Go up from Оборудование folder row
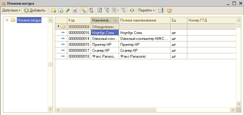Screen dimensions: 244x115 point(58,27)
